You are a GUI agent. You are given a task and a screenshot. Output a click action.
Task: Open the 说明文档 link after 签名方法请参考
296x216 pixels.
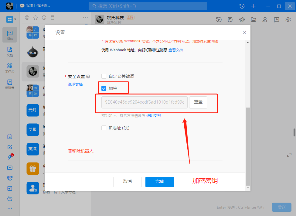point(154,115)
